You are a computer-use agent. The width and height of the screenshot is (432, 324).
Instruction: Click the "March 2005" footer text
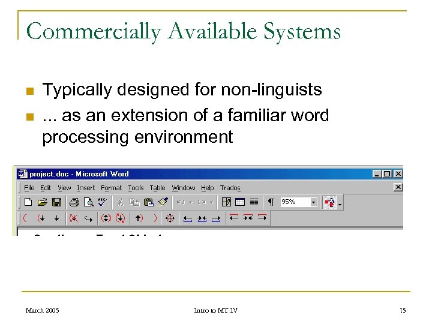click(x=43, y=311)
